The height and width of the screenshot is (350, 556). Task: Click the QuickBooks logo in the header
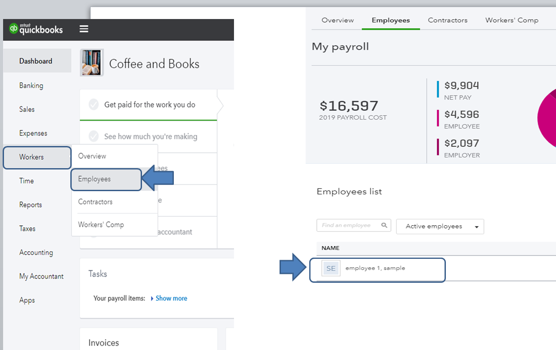click(x=36, y=29)
